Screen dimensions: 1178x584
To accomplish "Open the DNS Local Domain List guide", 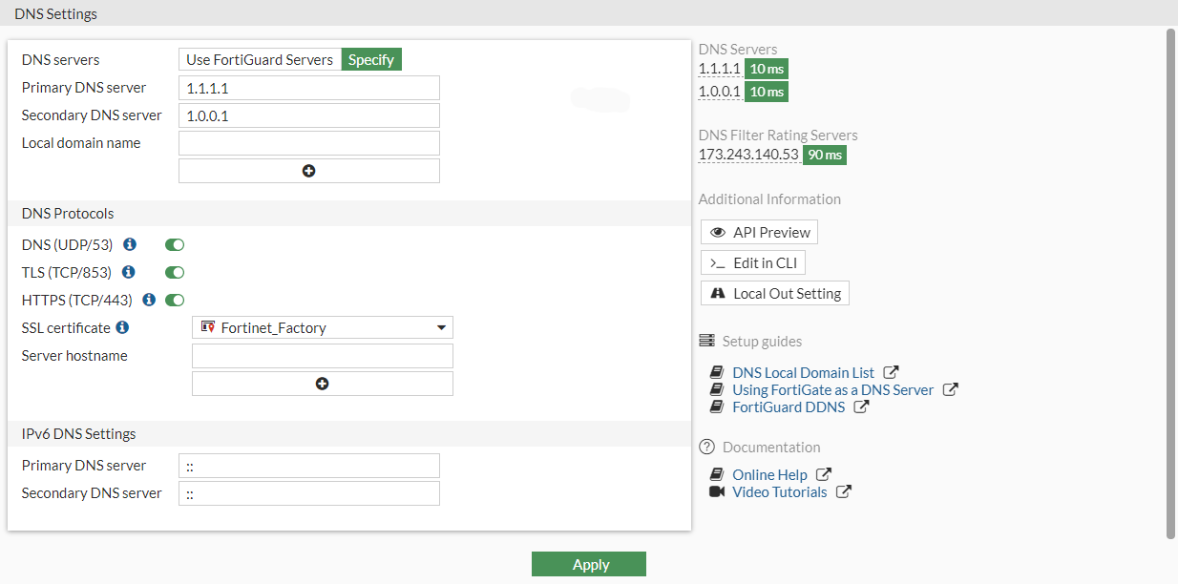I will point(803,372).
